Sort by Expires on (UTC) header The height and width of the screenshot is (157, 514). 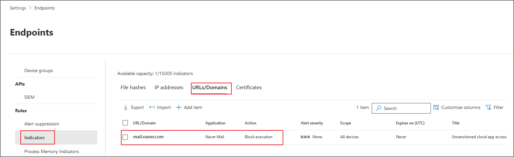(410, 123)
